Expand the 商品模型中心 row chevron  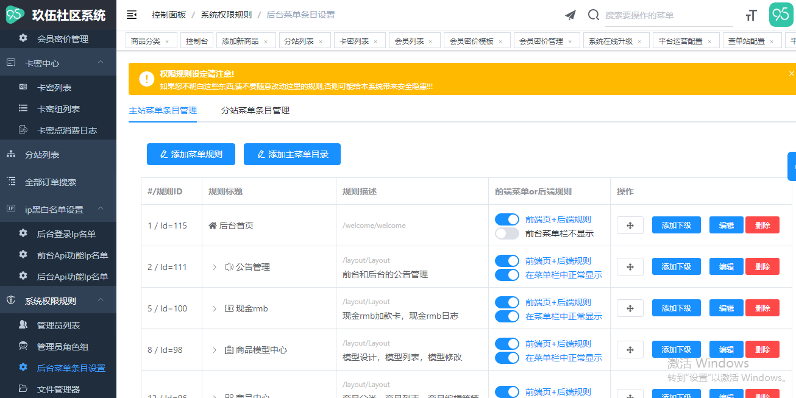(215, 350)
